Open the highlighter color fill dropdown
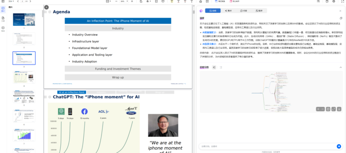Viewport: 346px width, 153px height. 149,1
